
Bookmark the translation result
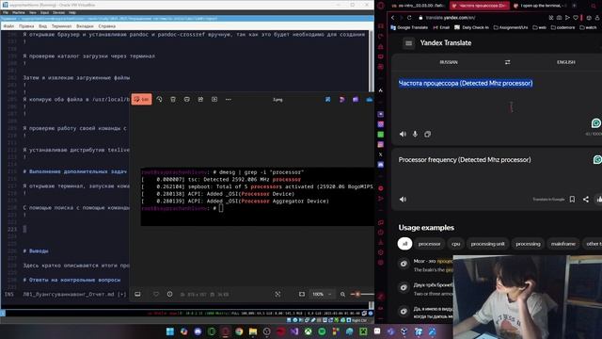click(572, 199)
